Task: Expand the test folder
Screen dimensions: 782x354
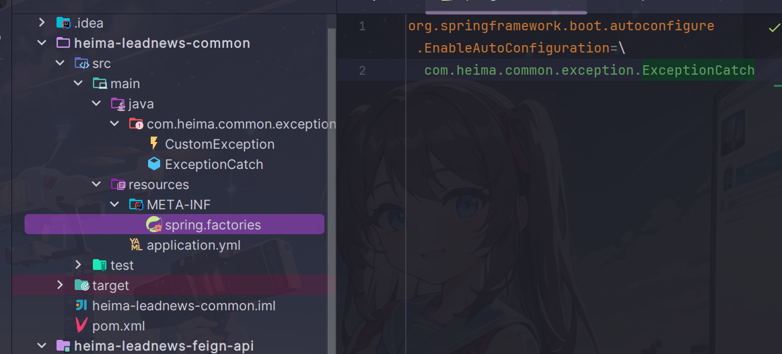Action: pyautogui.click(x=79, y=265)
